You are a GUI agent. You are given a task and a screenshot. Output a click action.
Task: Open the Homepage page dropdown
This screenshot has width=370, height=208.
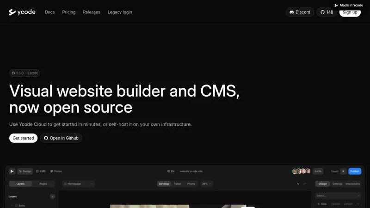click(79, 184)
